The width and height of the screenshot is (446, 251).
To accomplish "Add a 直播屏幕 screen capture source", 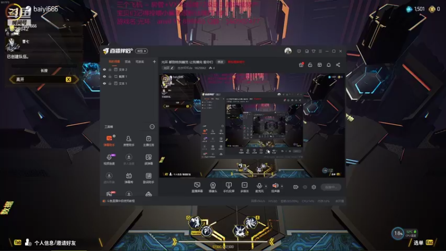I will [x=197, y=187].
